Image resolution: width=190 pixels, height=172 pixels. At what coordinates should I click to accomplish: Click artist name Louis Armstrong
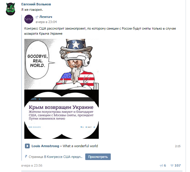[45, 146]
